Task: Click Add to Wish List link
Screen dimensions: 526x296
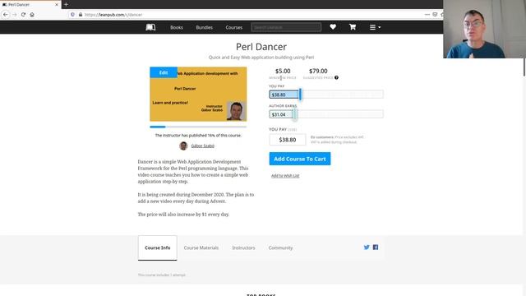Action: pyautogui.click(x=285, y=176)
